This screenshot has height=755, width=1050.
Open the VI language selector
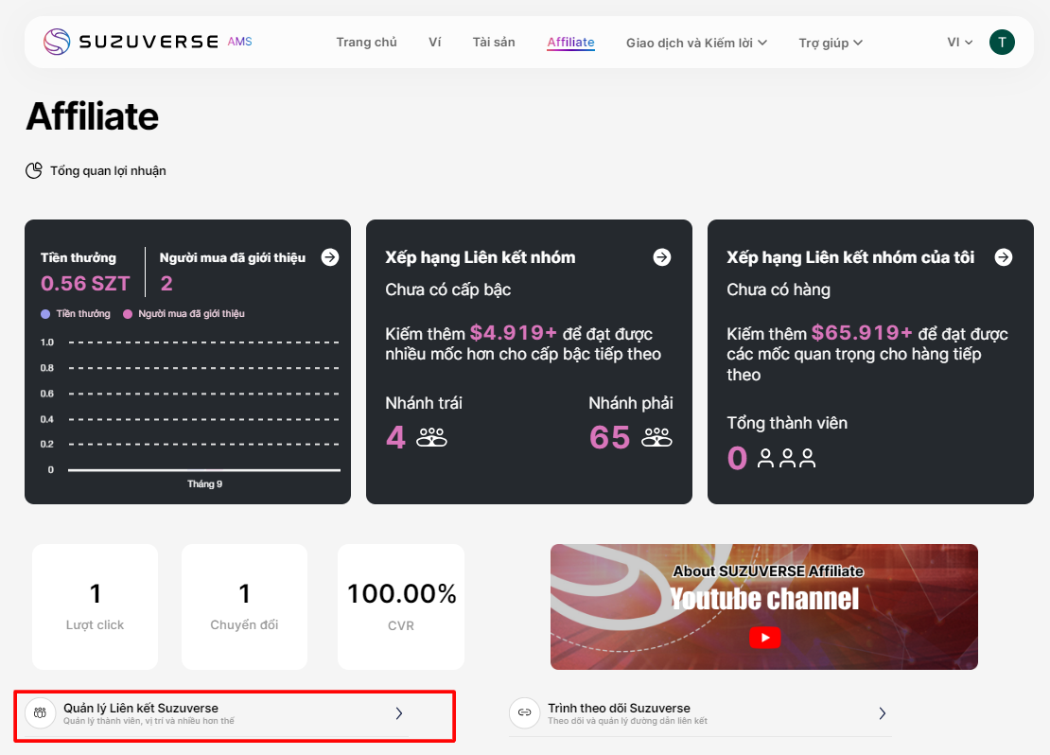pos(959,43)
